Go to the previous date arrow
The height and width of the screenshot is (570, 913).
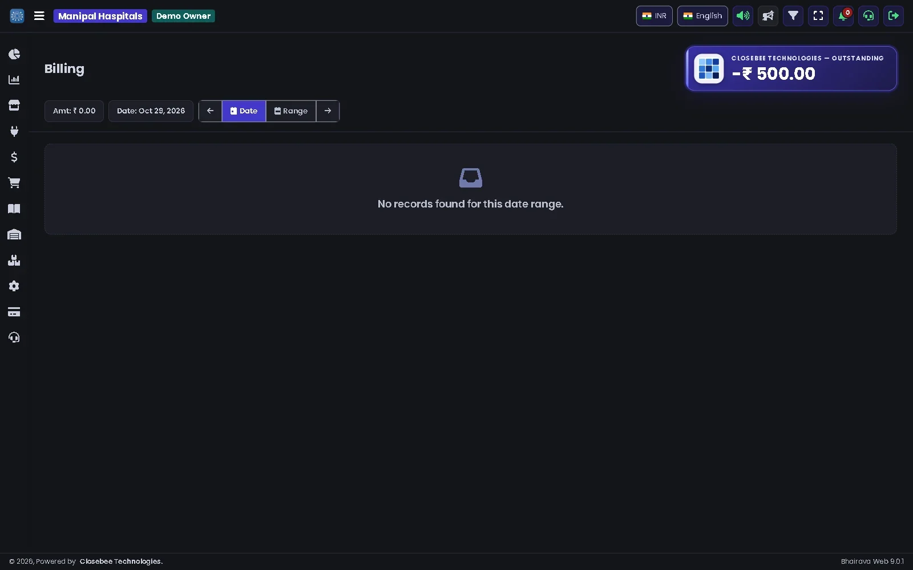point(210,111)
